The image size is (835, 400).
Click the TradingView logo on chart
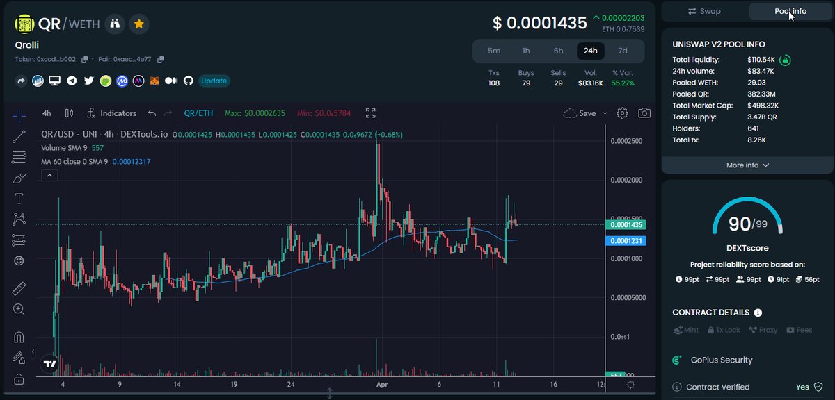coord(49,364)
